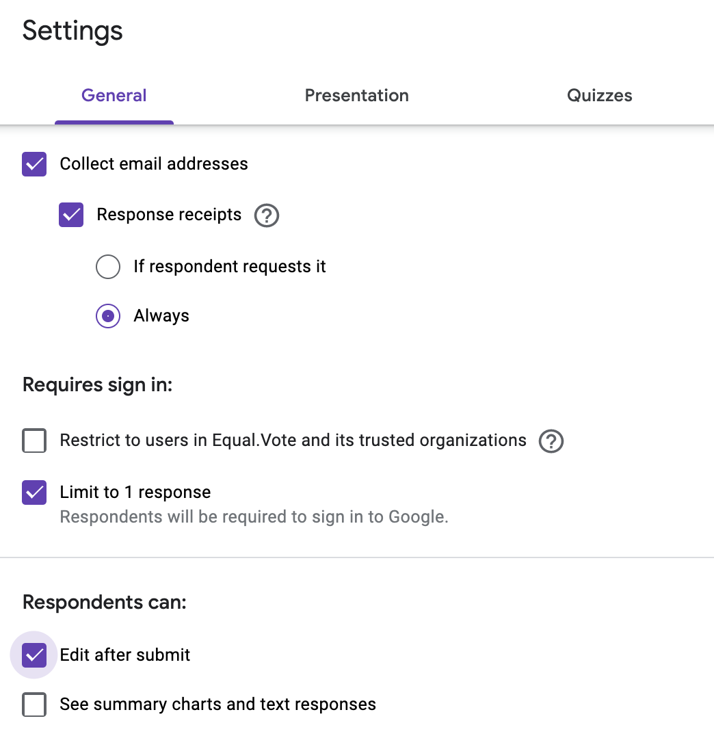Image resolution: width=714 pixels, height=736 pixels.
Task: Select the General tab
Action: (114, 95)
